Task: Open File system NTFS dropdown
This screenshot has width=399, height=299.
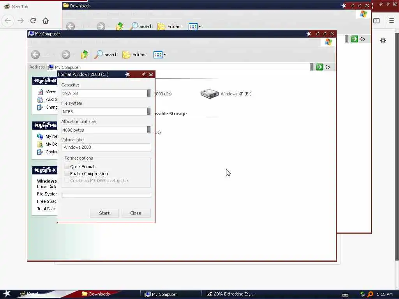Action: click(x=149, y=111)
